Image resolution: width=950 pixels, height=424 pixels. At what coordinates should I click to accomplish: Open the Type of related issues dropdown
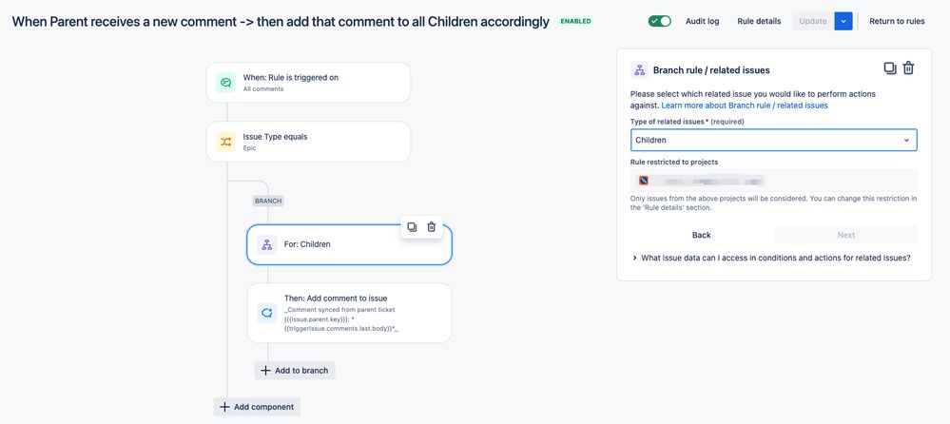(774, 140)
